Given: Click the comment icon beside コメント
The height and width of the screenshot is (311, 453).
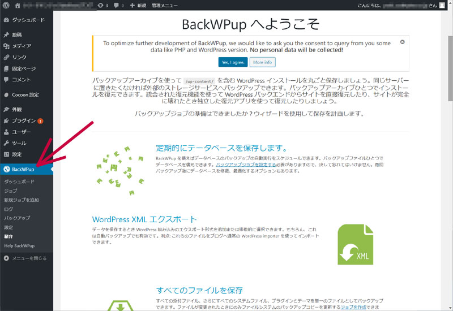Looking at the screenshot, I should click(x=6, y=80).
